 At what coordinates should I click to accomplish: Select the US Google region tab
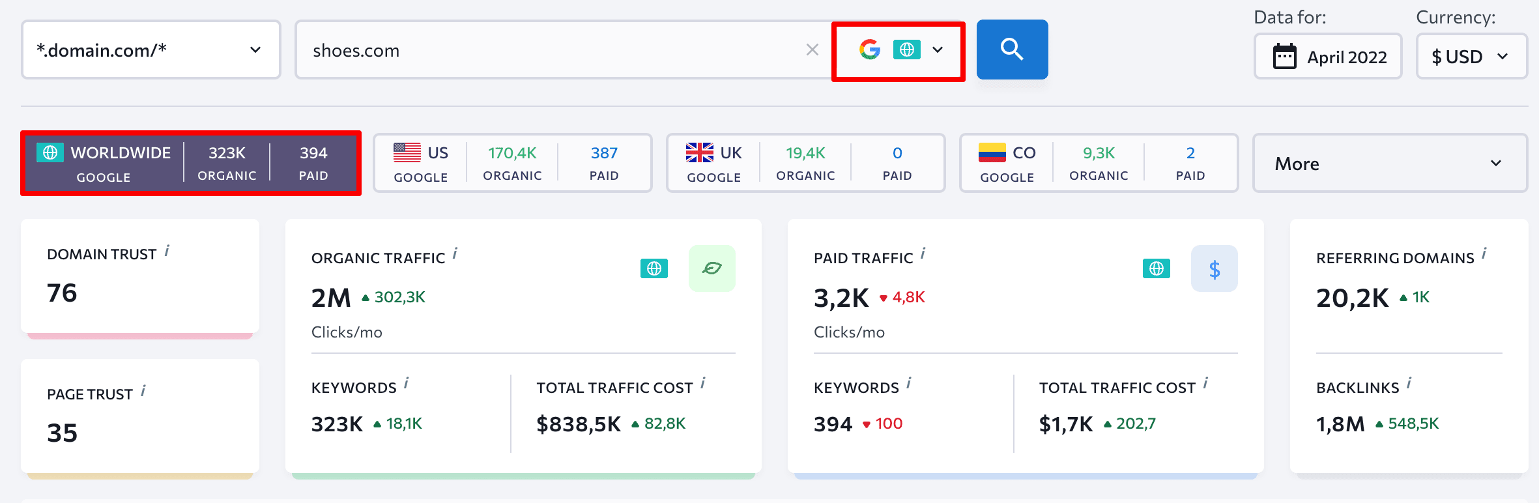(x=512, y=163)
